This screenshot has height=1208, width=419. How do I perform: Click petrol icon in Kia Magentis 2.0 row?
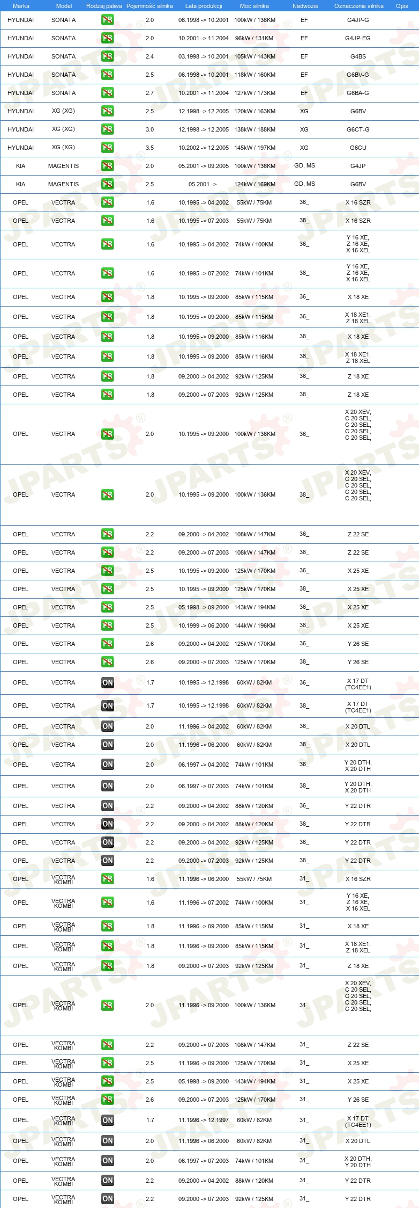point(107,166)
